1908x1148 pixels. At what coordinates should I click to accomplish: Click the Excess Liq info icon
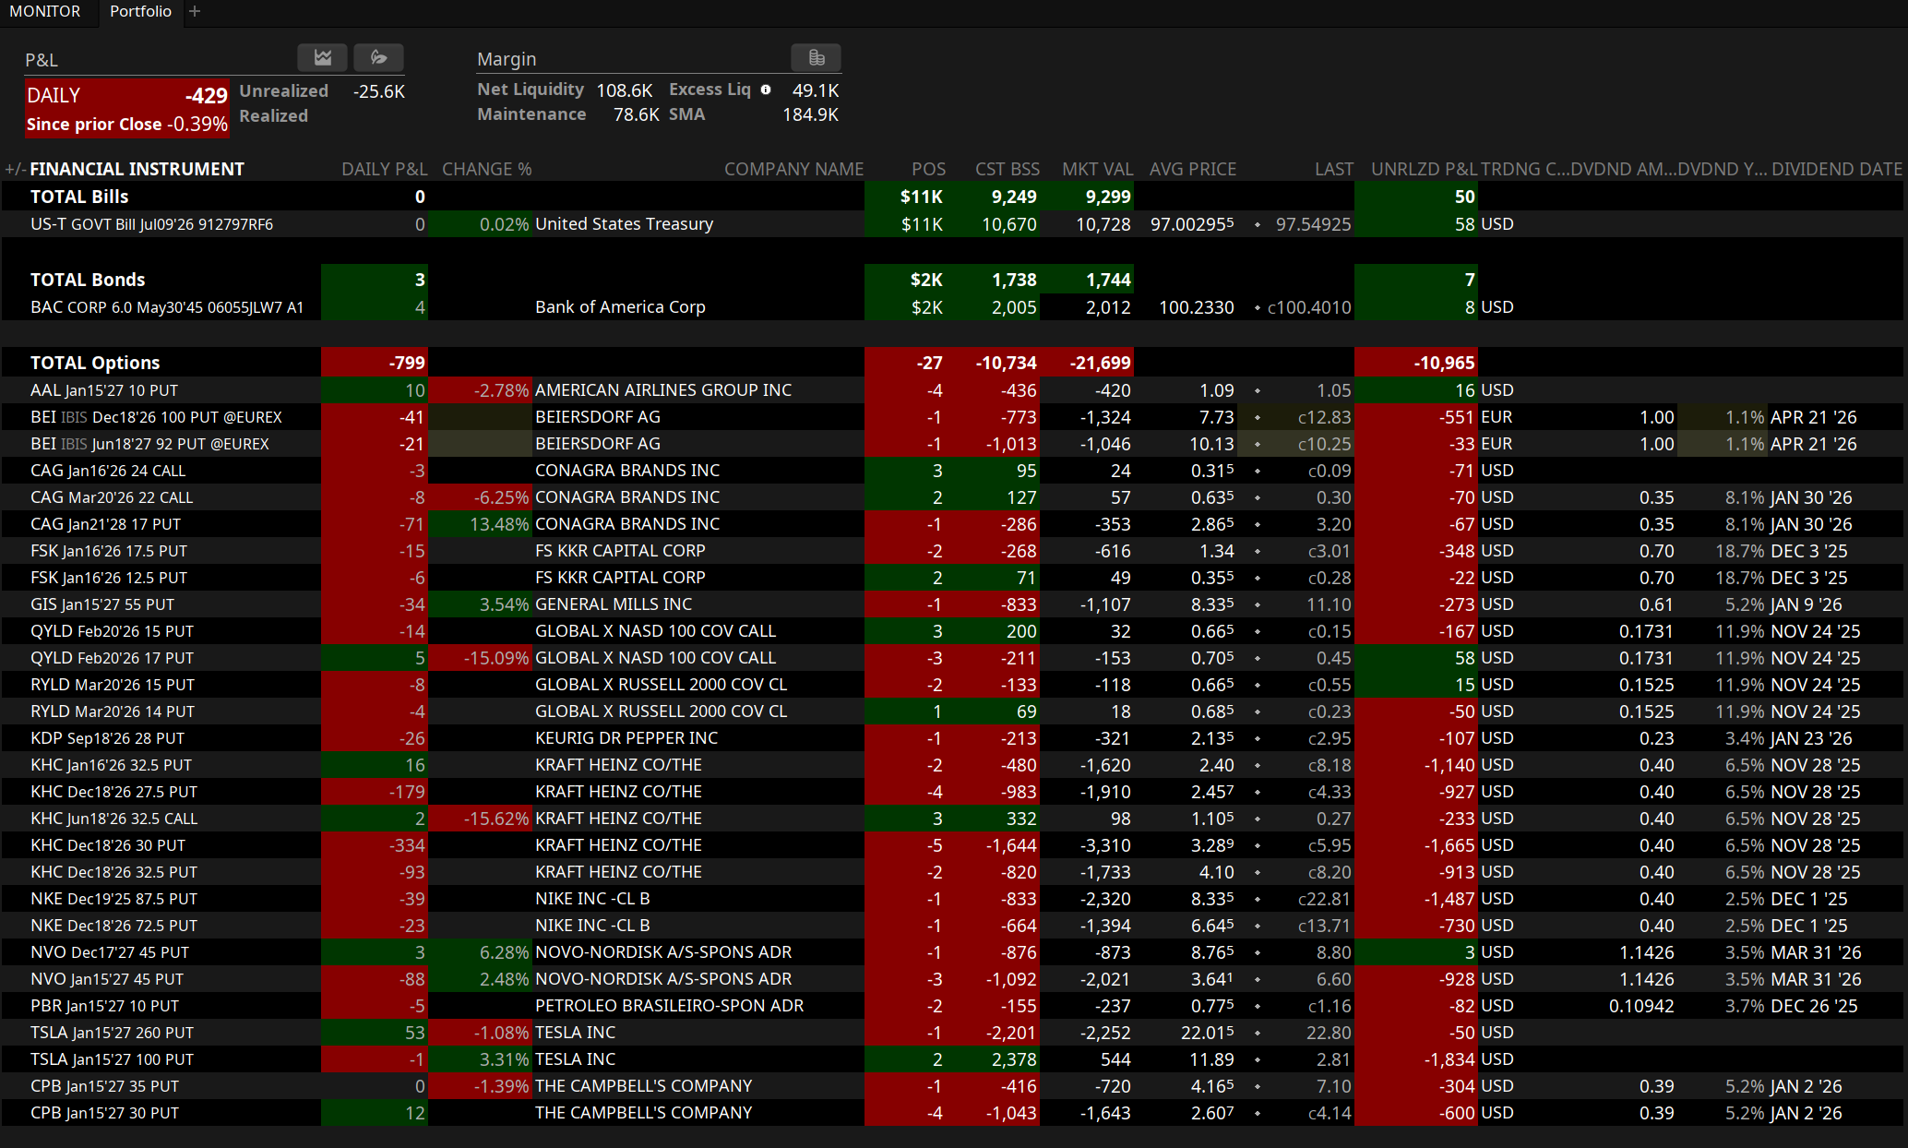click(x=766, y=90)
